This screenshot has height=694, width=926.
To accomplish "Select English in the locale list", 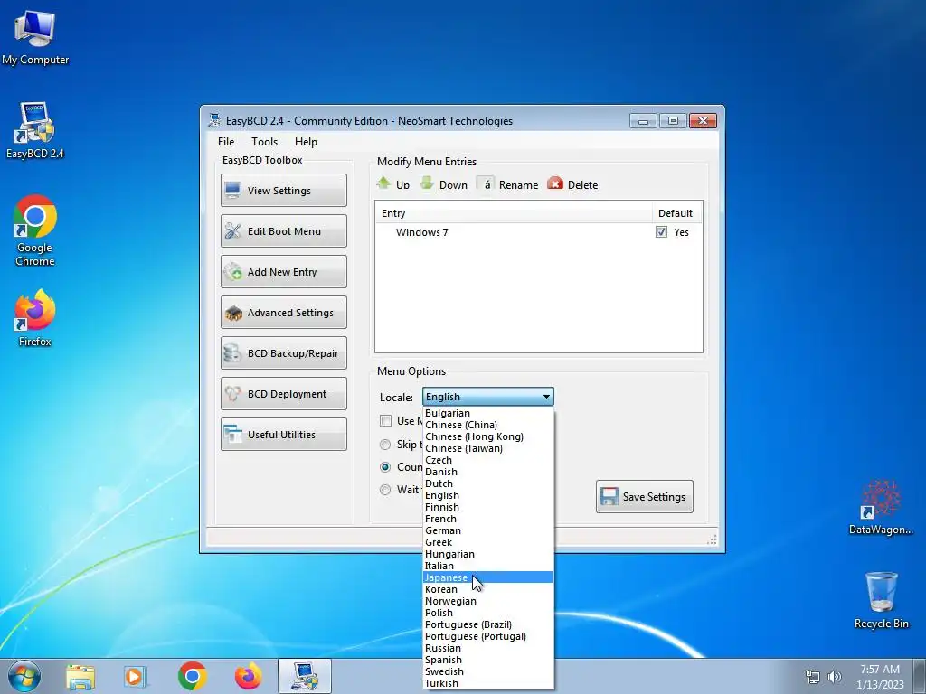I will [x=488, y=496].
